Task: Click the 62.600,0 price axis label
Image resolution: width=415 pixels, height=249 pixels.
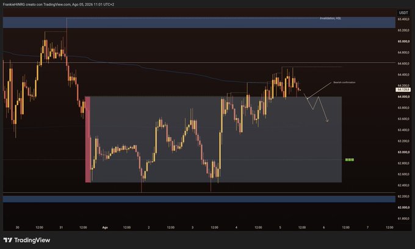Action: tap(403, 174)
